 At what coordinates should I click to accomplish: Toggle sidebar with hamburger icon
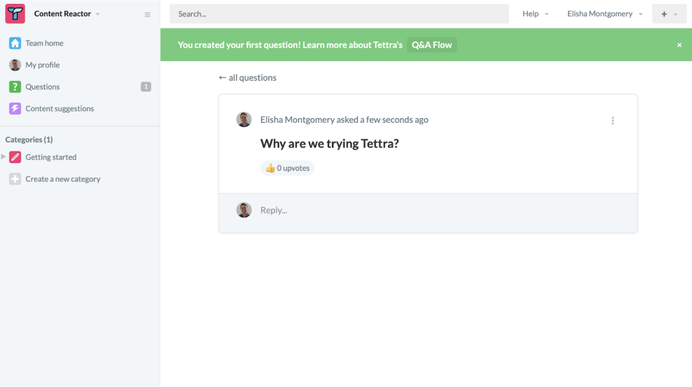pos(147,14)
